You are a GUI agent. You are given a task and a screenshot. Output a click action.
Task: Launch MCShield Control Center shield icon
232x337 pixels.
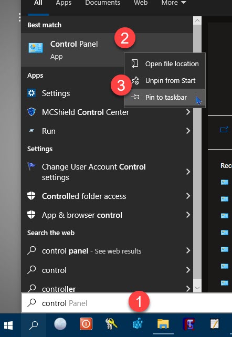(31, 112)
